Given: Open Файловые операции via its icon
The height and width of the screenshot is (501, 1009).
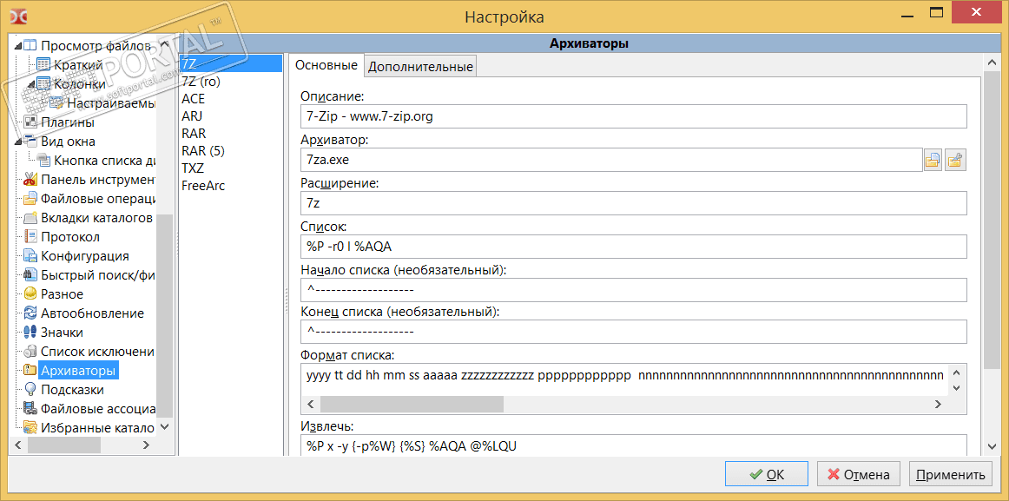Looking at the screenshot, I should click(30, 198).
